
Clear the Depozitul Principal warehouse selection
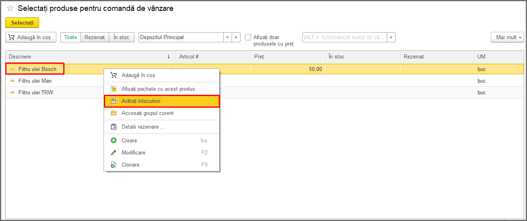tap(237, 37)
